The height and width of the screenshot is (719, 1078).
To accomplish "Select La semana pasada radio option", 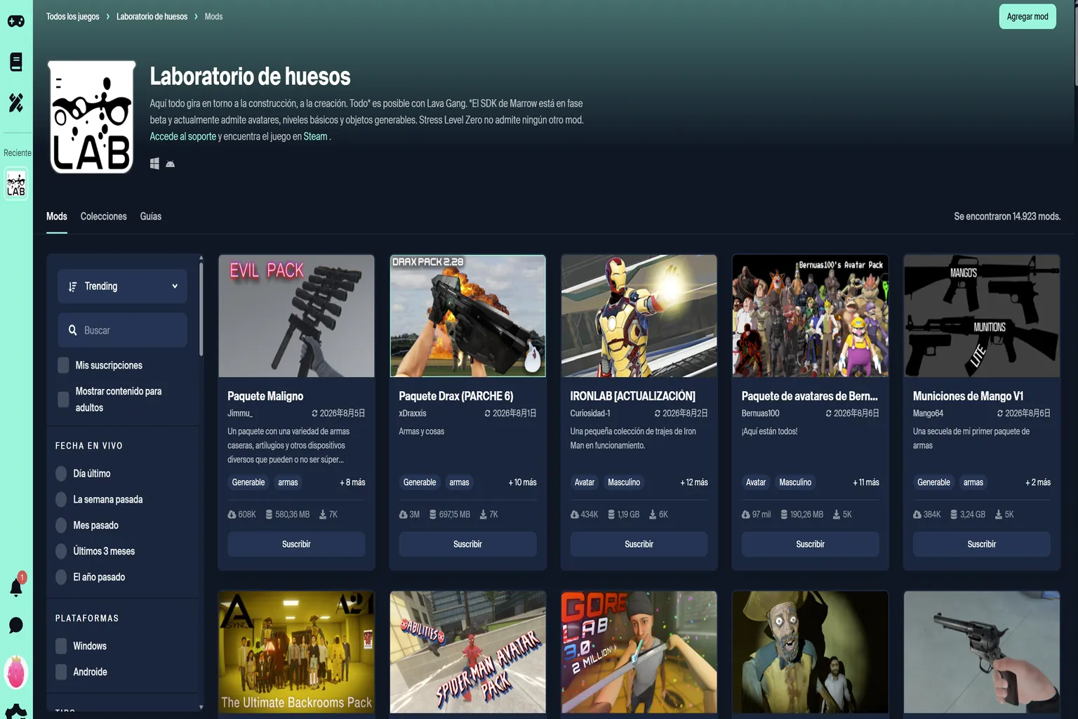I will point(61,499).
